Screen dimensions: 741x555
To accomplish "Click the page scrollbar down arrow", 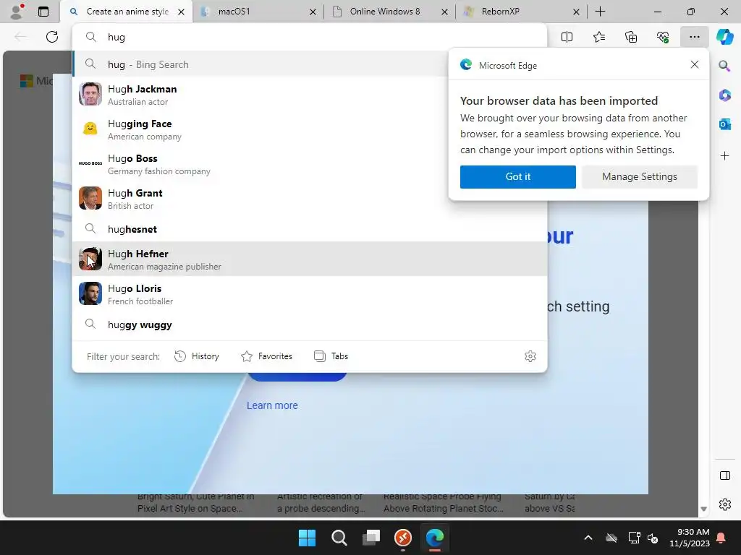I will (x=703, y=509).
